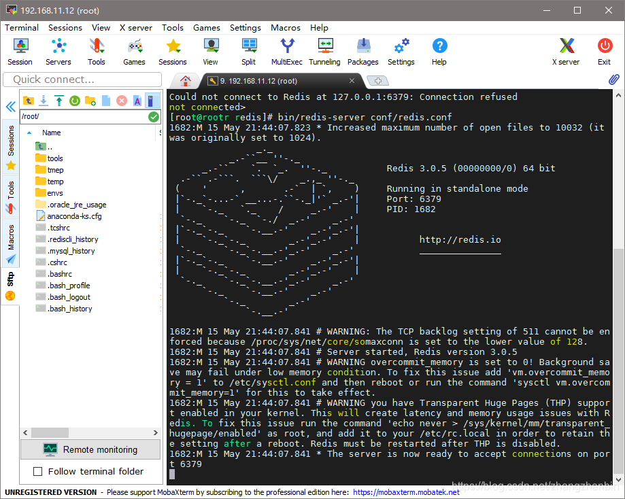Select the .mysql_history file

65,251
